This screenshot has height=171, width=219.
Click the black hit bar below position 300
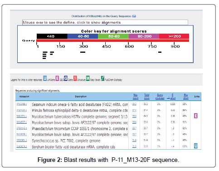(83, 52)
